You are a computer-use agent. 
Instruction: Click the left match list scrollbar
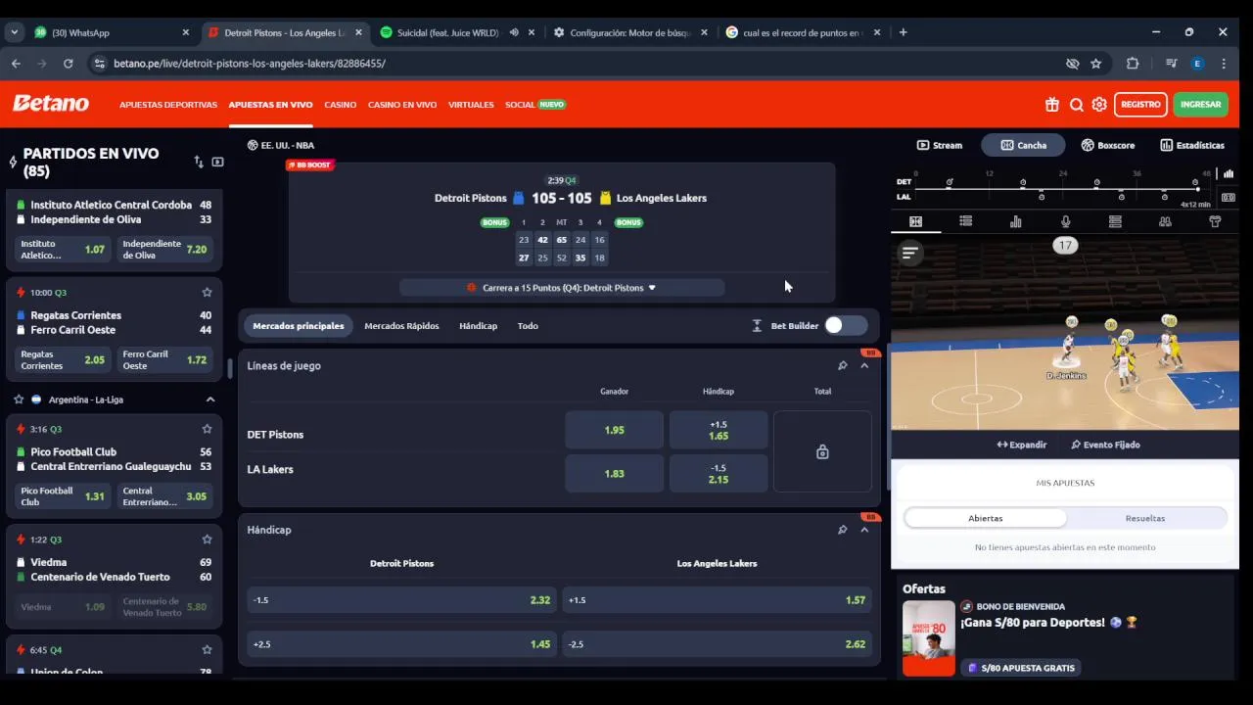(229, 368)
